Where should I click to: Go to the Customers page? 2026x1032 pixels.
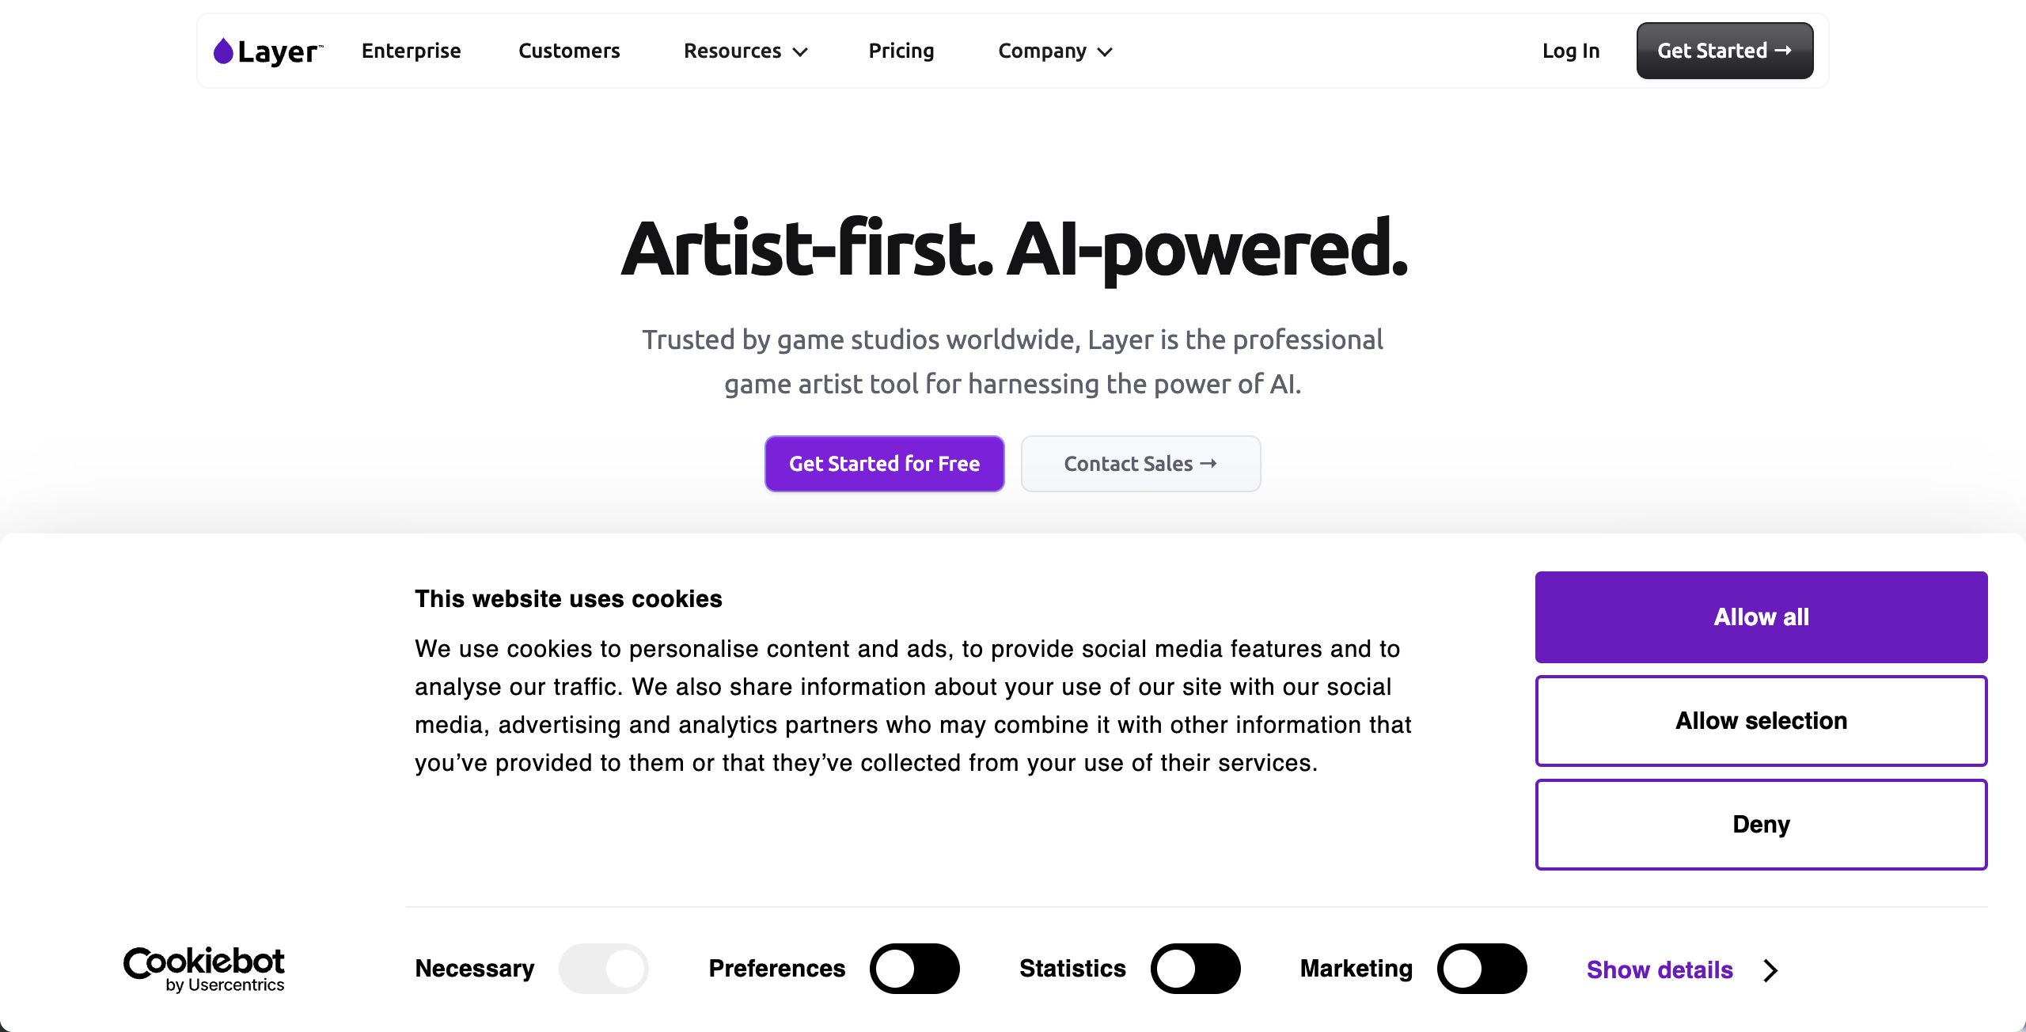[x=569, y=51]
